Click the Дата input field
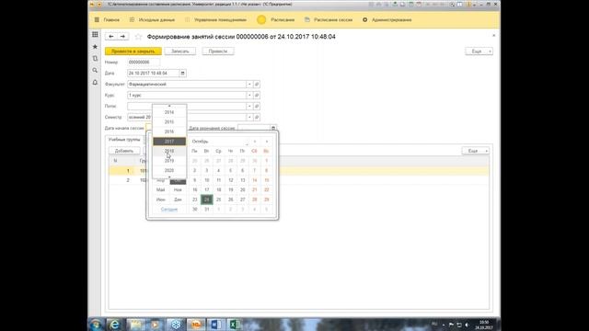The width and height of the screenshot is (589, 331). point(154,74)
